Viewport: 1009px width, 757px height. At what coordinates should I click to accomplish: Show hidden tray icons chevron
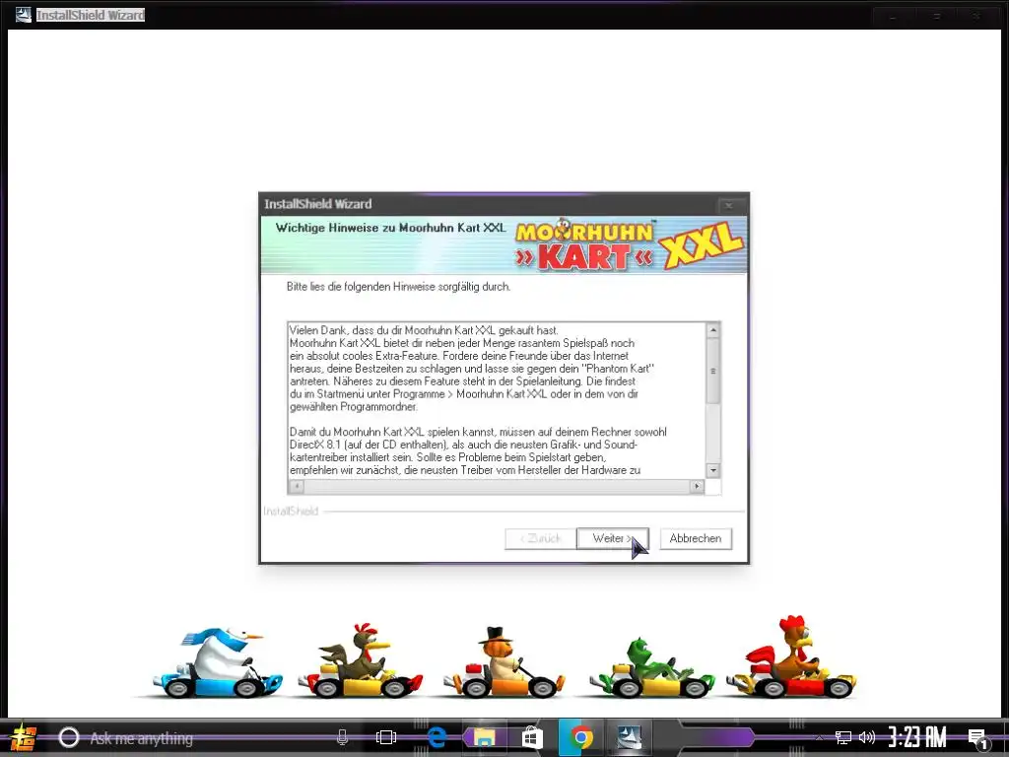[x=819, y=738]
